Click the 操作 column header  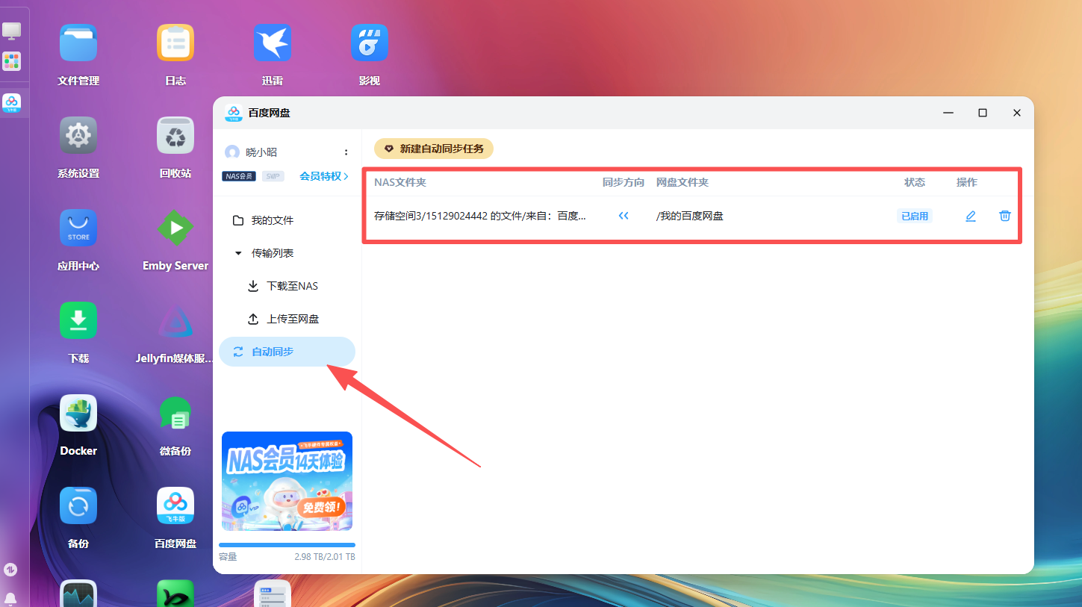click(967, 182)
